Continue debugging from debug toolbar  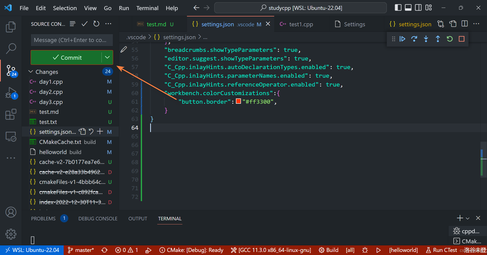coord(402,39)
